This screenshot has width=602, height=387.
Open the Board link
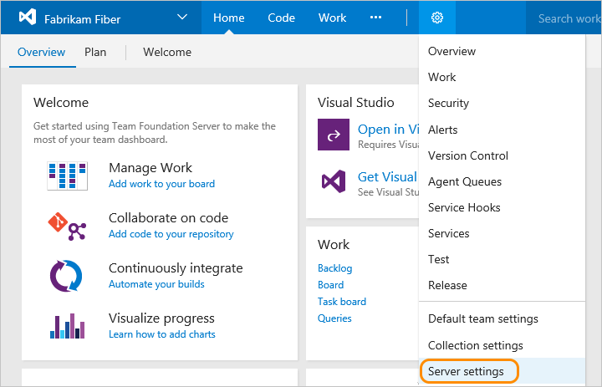pos(330,285)
